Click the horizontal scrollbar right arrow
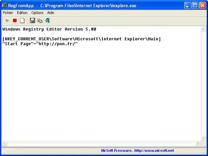The width and height of the screenshot is (208, 156). 198,144
